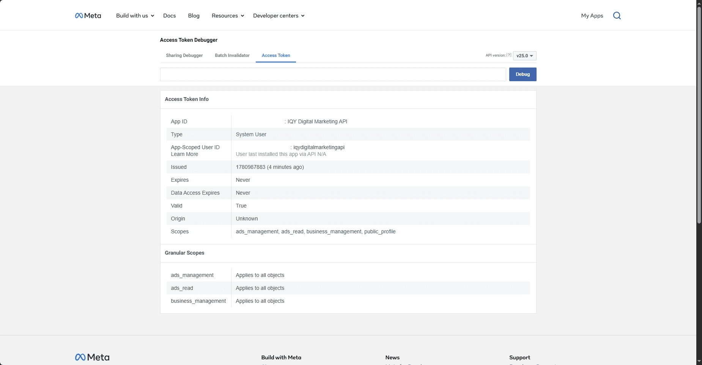Select the Issued timestamp 1780987883
This screenshot has width=702, height=365.
tap(250, 167)
